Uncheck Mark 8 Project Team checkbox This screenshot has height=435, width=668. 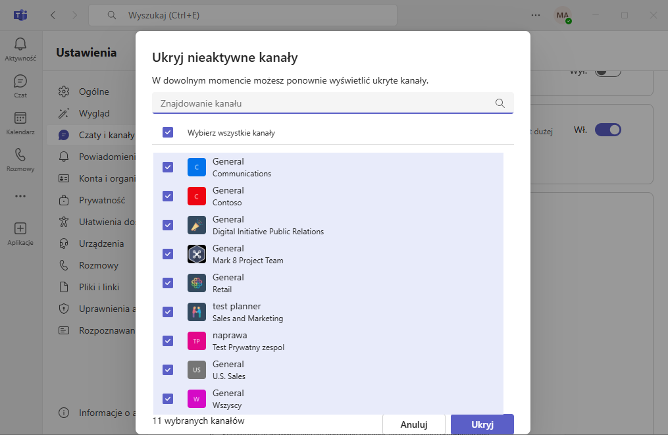point(168,255)
